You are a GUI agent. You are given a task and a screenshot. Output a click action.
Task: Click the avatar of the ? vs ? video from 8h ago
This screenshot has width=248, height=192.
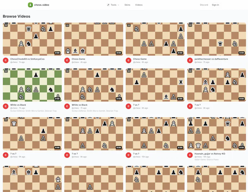coord(128,106)
